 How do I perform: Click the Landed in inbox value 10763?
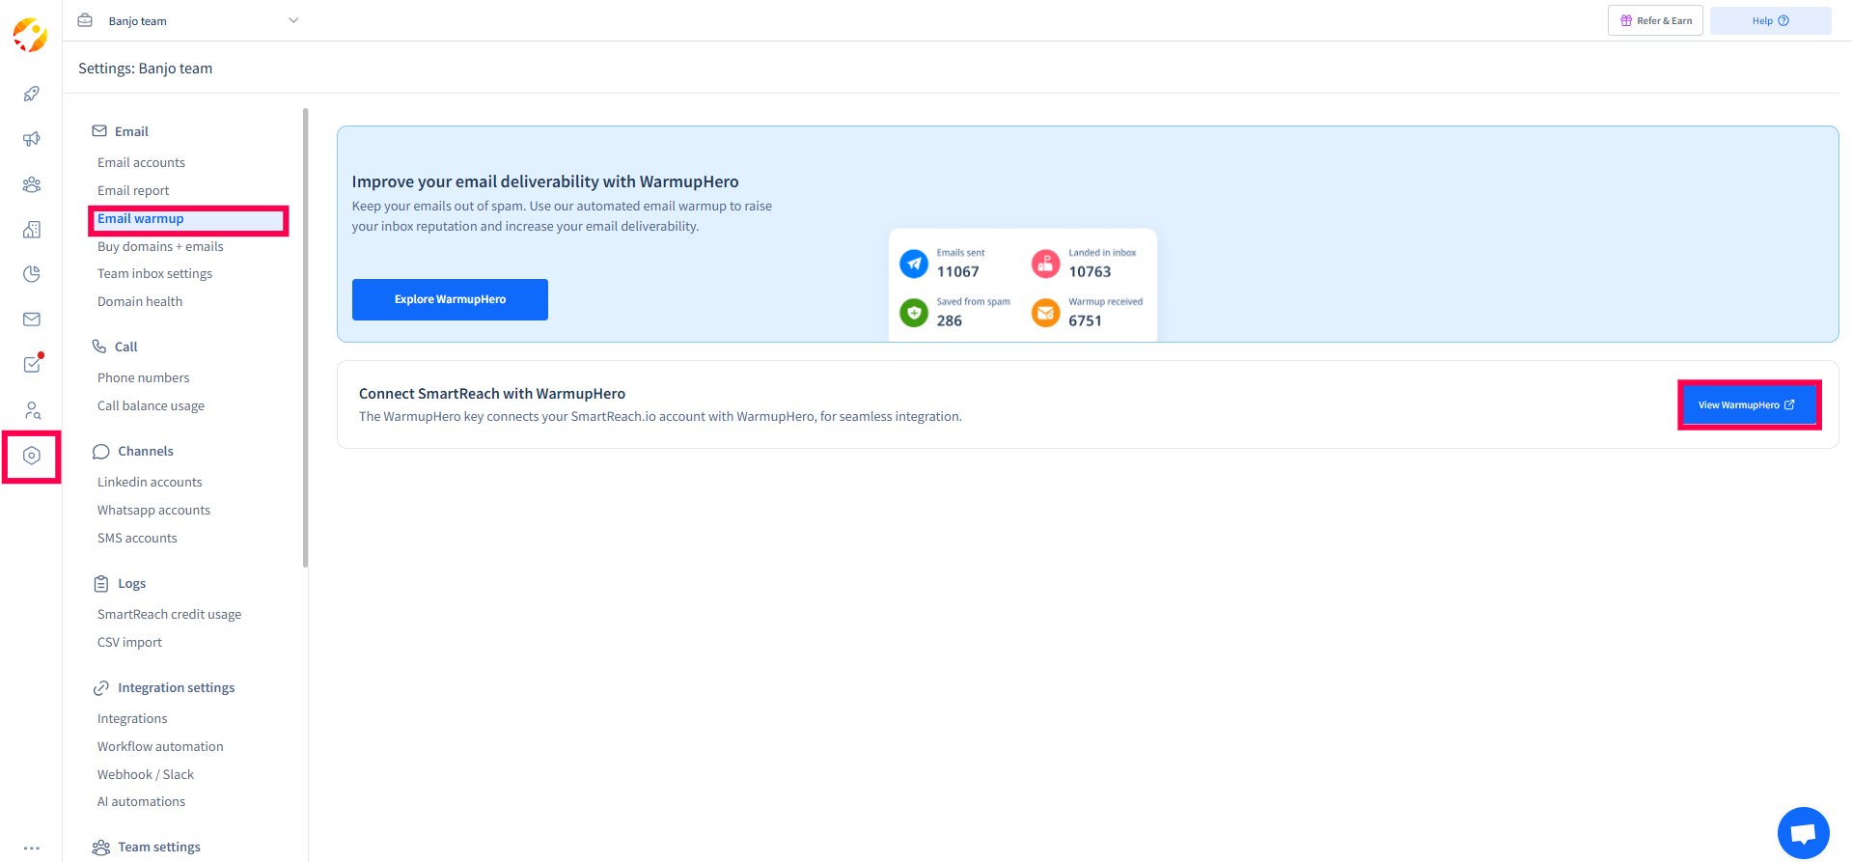point(1090,272)
